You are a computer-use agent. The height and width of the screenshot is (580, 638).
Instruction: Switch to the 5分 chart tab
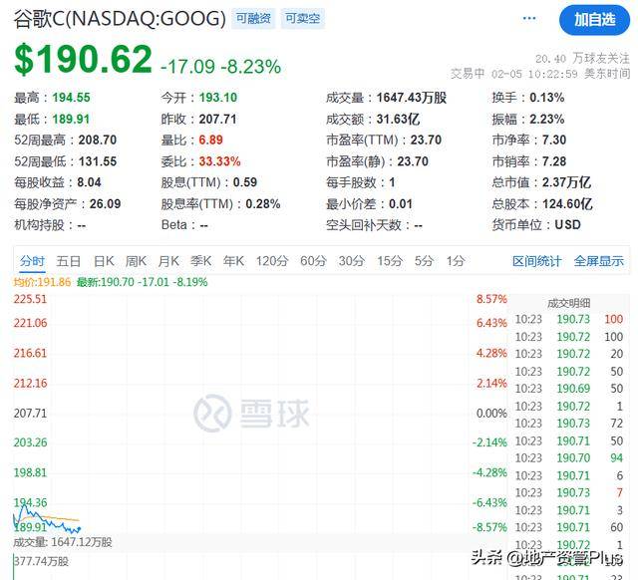coord(424,261)
